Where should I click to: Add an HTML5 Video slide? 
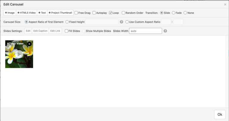(26, 13)
